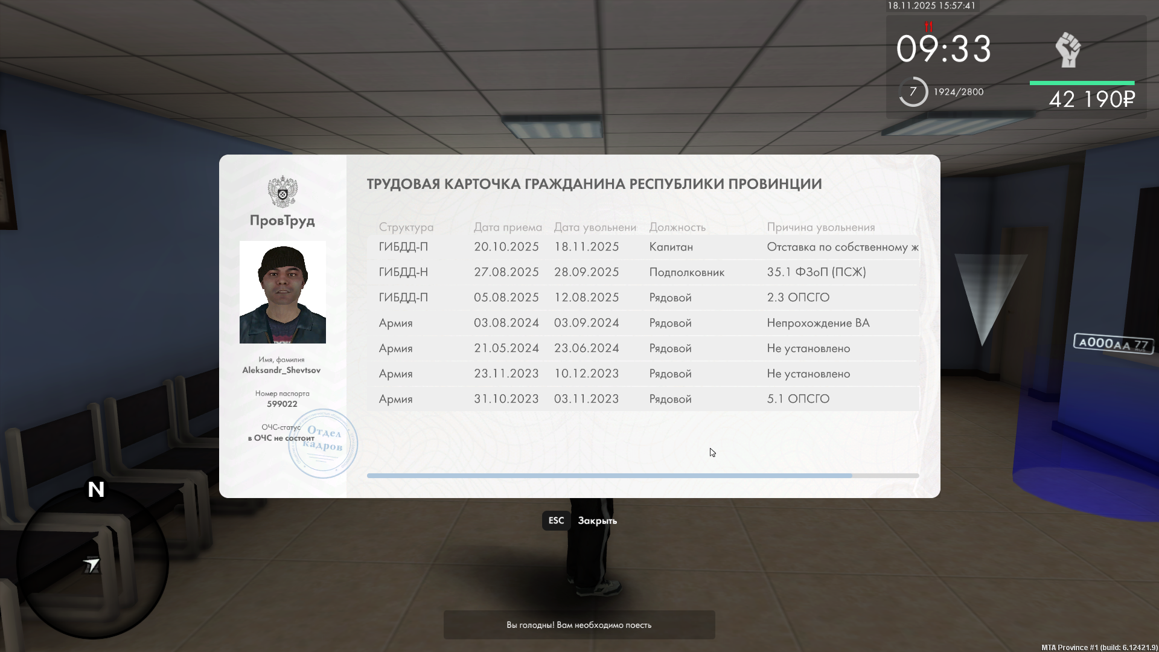Click the North compass marker on the minimap

[x=96, y=489]
